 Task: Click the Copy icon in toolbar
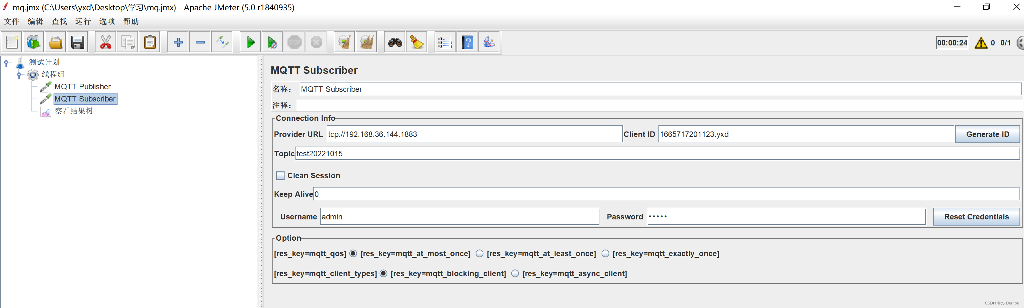tap(128, 42)
